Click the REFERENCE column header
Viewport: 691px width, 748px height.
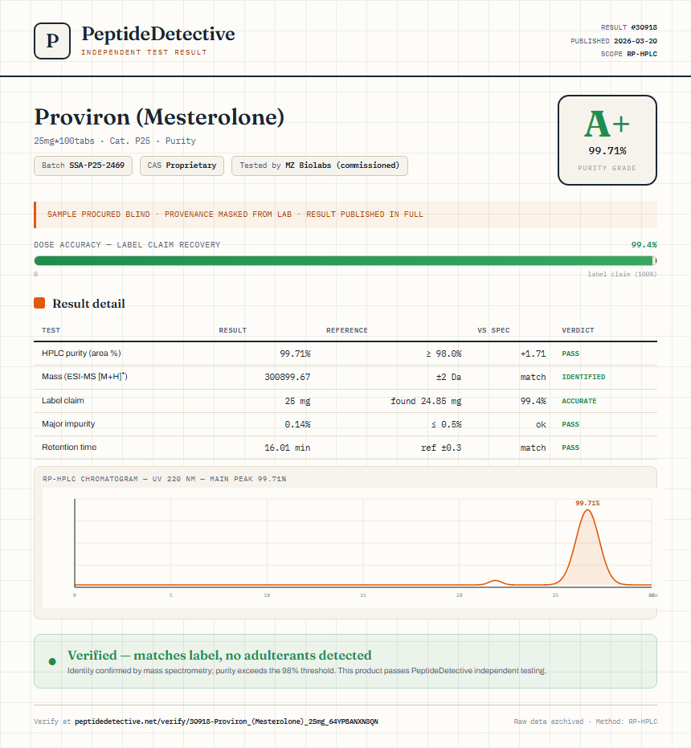point(347,330)
